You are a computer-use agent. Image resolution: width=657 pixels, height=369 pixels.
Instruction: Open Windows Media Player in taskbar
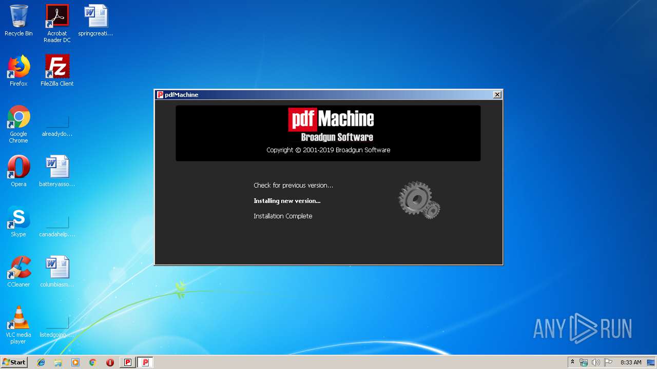(x=75, y=362)
